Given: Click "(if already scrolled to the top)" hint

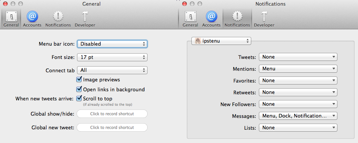Looking at the screenshot, I should click(x=108, y=105).
